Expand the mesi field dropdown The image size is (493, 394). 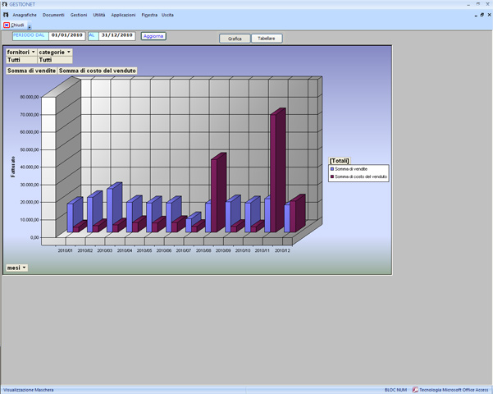pyautogui.click(x=24, y=268)
